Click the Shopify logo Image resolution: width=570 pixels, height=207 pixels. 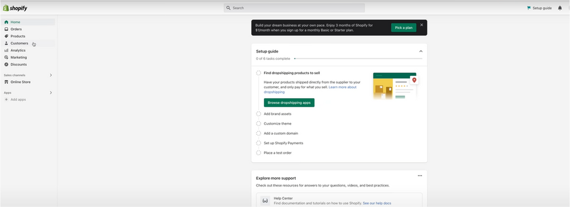pyautogui.click(x=15, y=8)
